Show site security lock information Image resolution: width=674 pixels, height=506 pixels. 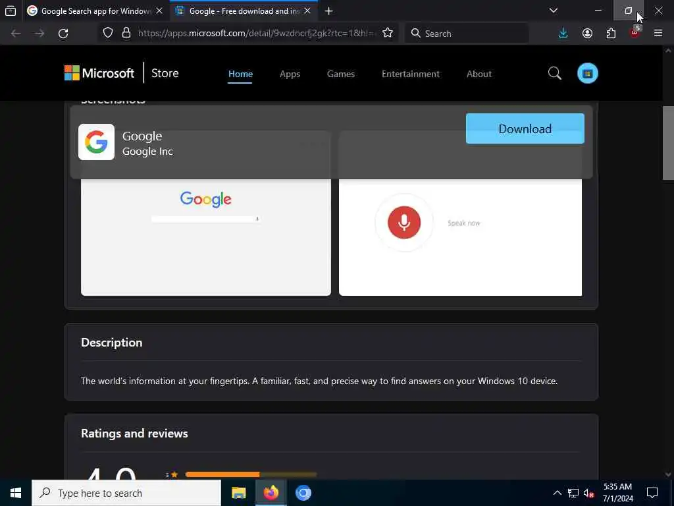tap(126, 33)
